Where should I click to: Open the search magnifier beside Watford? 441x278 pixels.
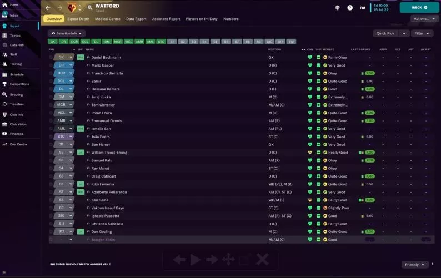(x=90, y=8)
